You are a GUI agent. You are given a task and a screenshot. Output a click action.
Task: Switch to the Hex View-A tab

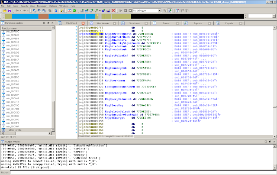tap(102, 23)
